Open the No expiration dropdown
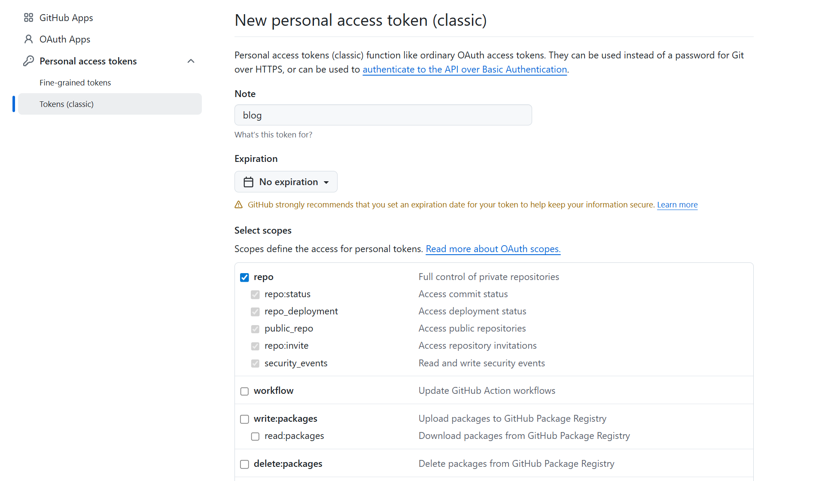 (286, 182)
